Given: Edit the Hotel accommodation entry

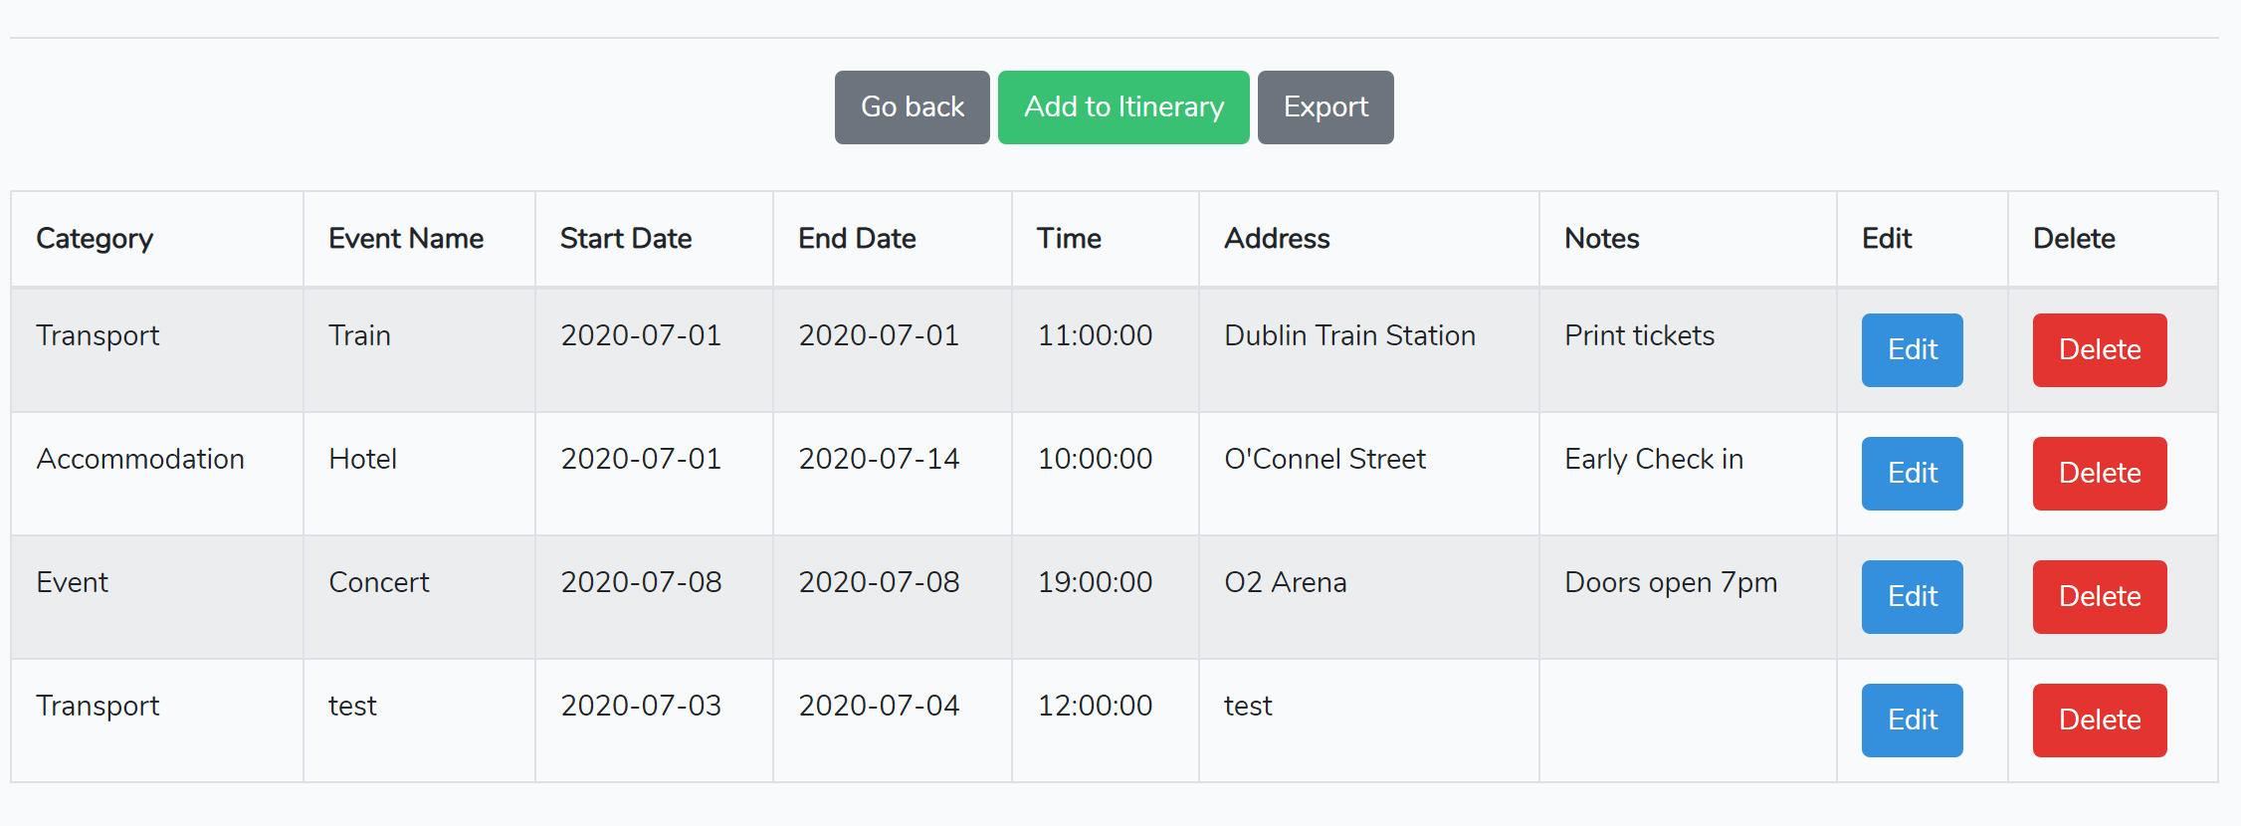Looking at the screenshot, I should coord(1912,474).
